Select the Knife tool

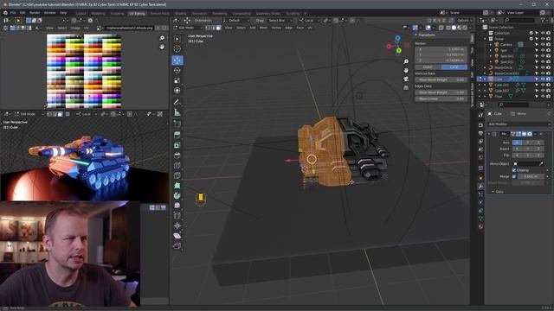[x=177, y=175]
